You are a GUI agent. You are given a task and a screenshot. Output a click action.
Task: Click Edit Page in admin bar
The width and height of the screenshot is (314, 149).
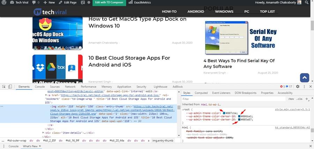tap(68, 2)
